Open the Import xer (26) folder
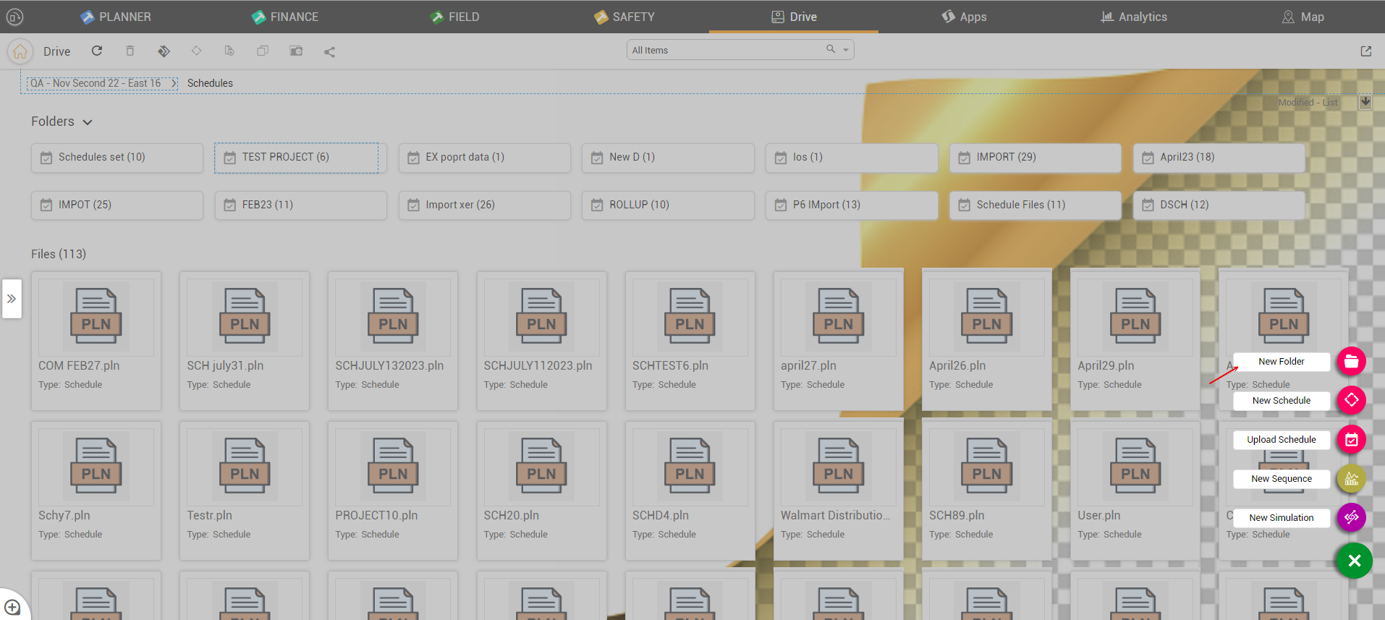The image size is (1385, 620). pos(484,205)
